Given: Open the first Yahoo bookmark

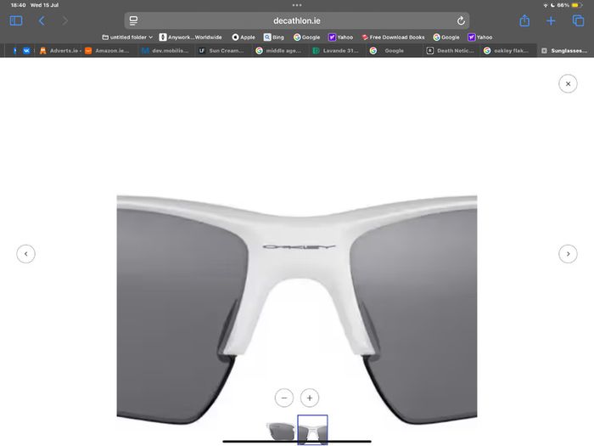Looking at the screenshot, I should click(x=340, y=37).
